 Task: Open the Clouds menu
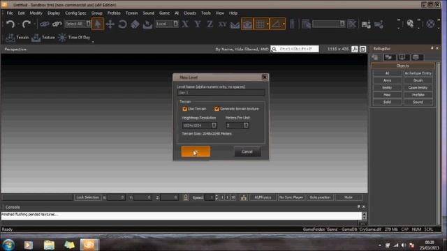tap(189, 13)
